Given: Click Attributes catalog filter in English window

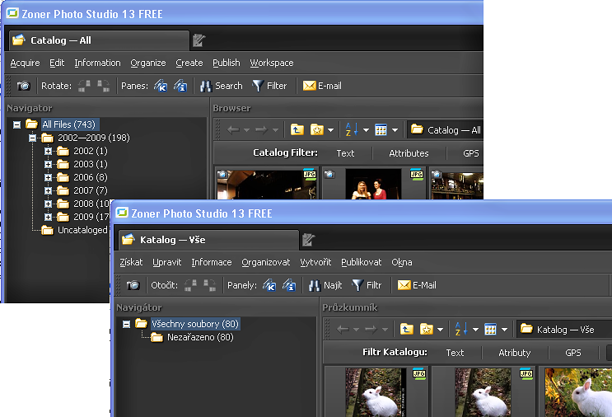Looking at the screenshot, I should coord(409,153).
